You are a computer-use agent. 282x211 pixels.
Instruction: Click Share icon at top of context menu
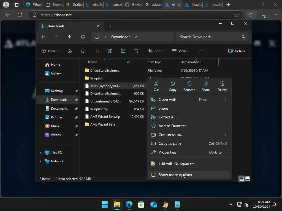tap(205, 86)
